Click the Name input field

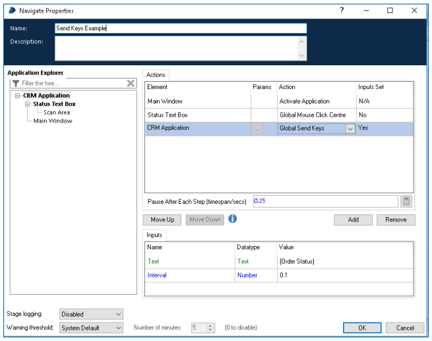[180, 28]
